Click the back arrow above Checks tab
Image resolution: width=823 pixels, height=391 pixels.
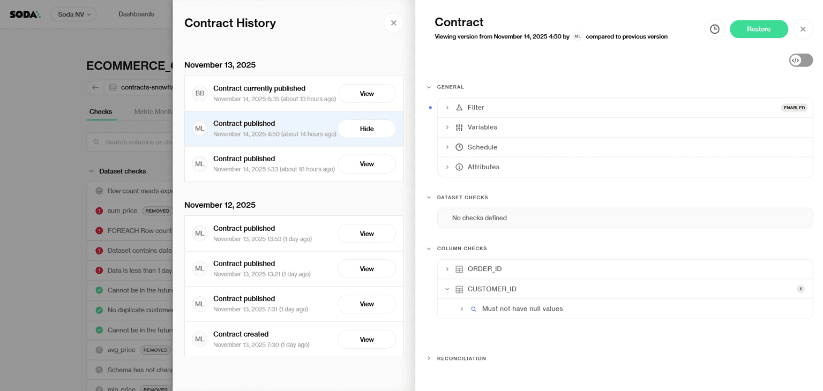pyautogui.click(x=95, y=87)
